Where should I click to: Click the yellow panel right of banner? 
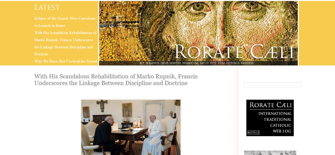coord(317,33)
